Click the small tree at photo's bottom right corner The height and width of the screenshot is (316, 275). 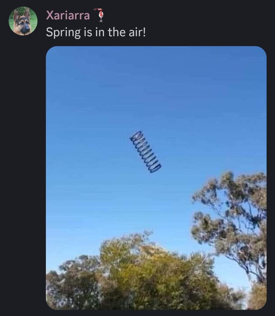tap(257, 296)
